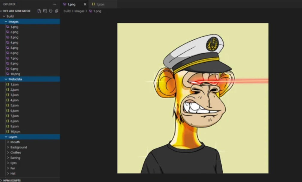This screenshot has width=302, height=182.
Task: Click the ape image preview
Action: 193,98
